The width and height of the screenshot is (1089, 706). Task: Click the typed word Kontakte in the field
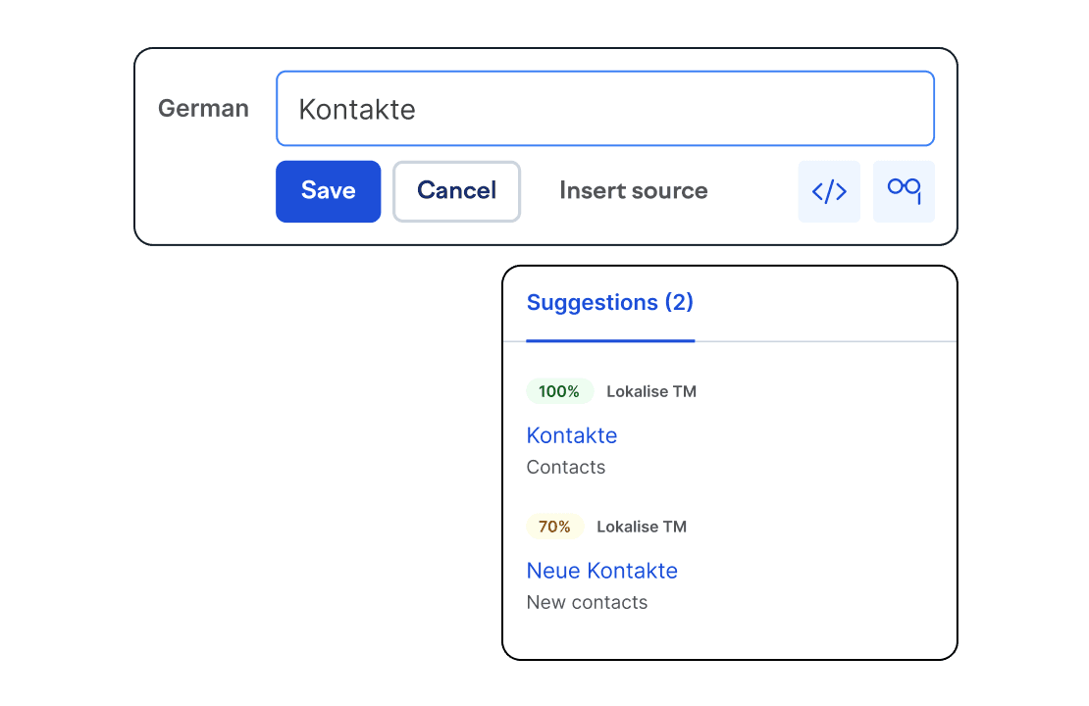357,110
